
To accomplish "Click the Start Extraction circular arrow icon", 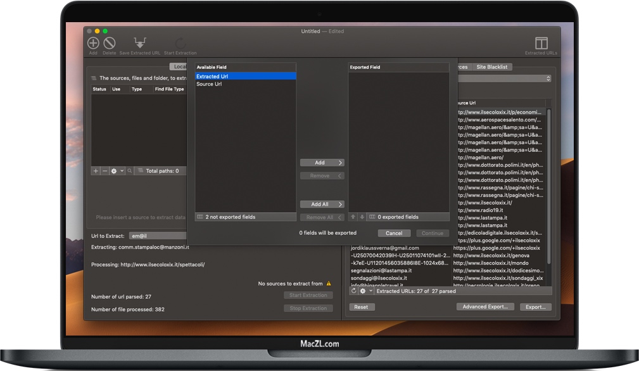I will pyautogui.click(x=181, y=42).
